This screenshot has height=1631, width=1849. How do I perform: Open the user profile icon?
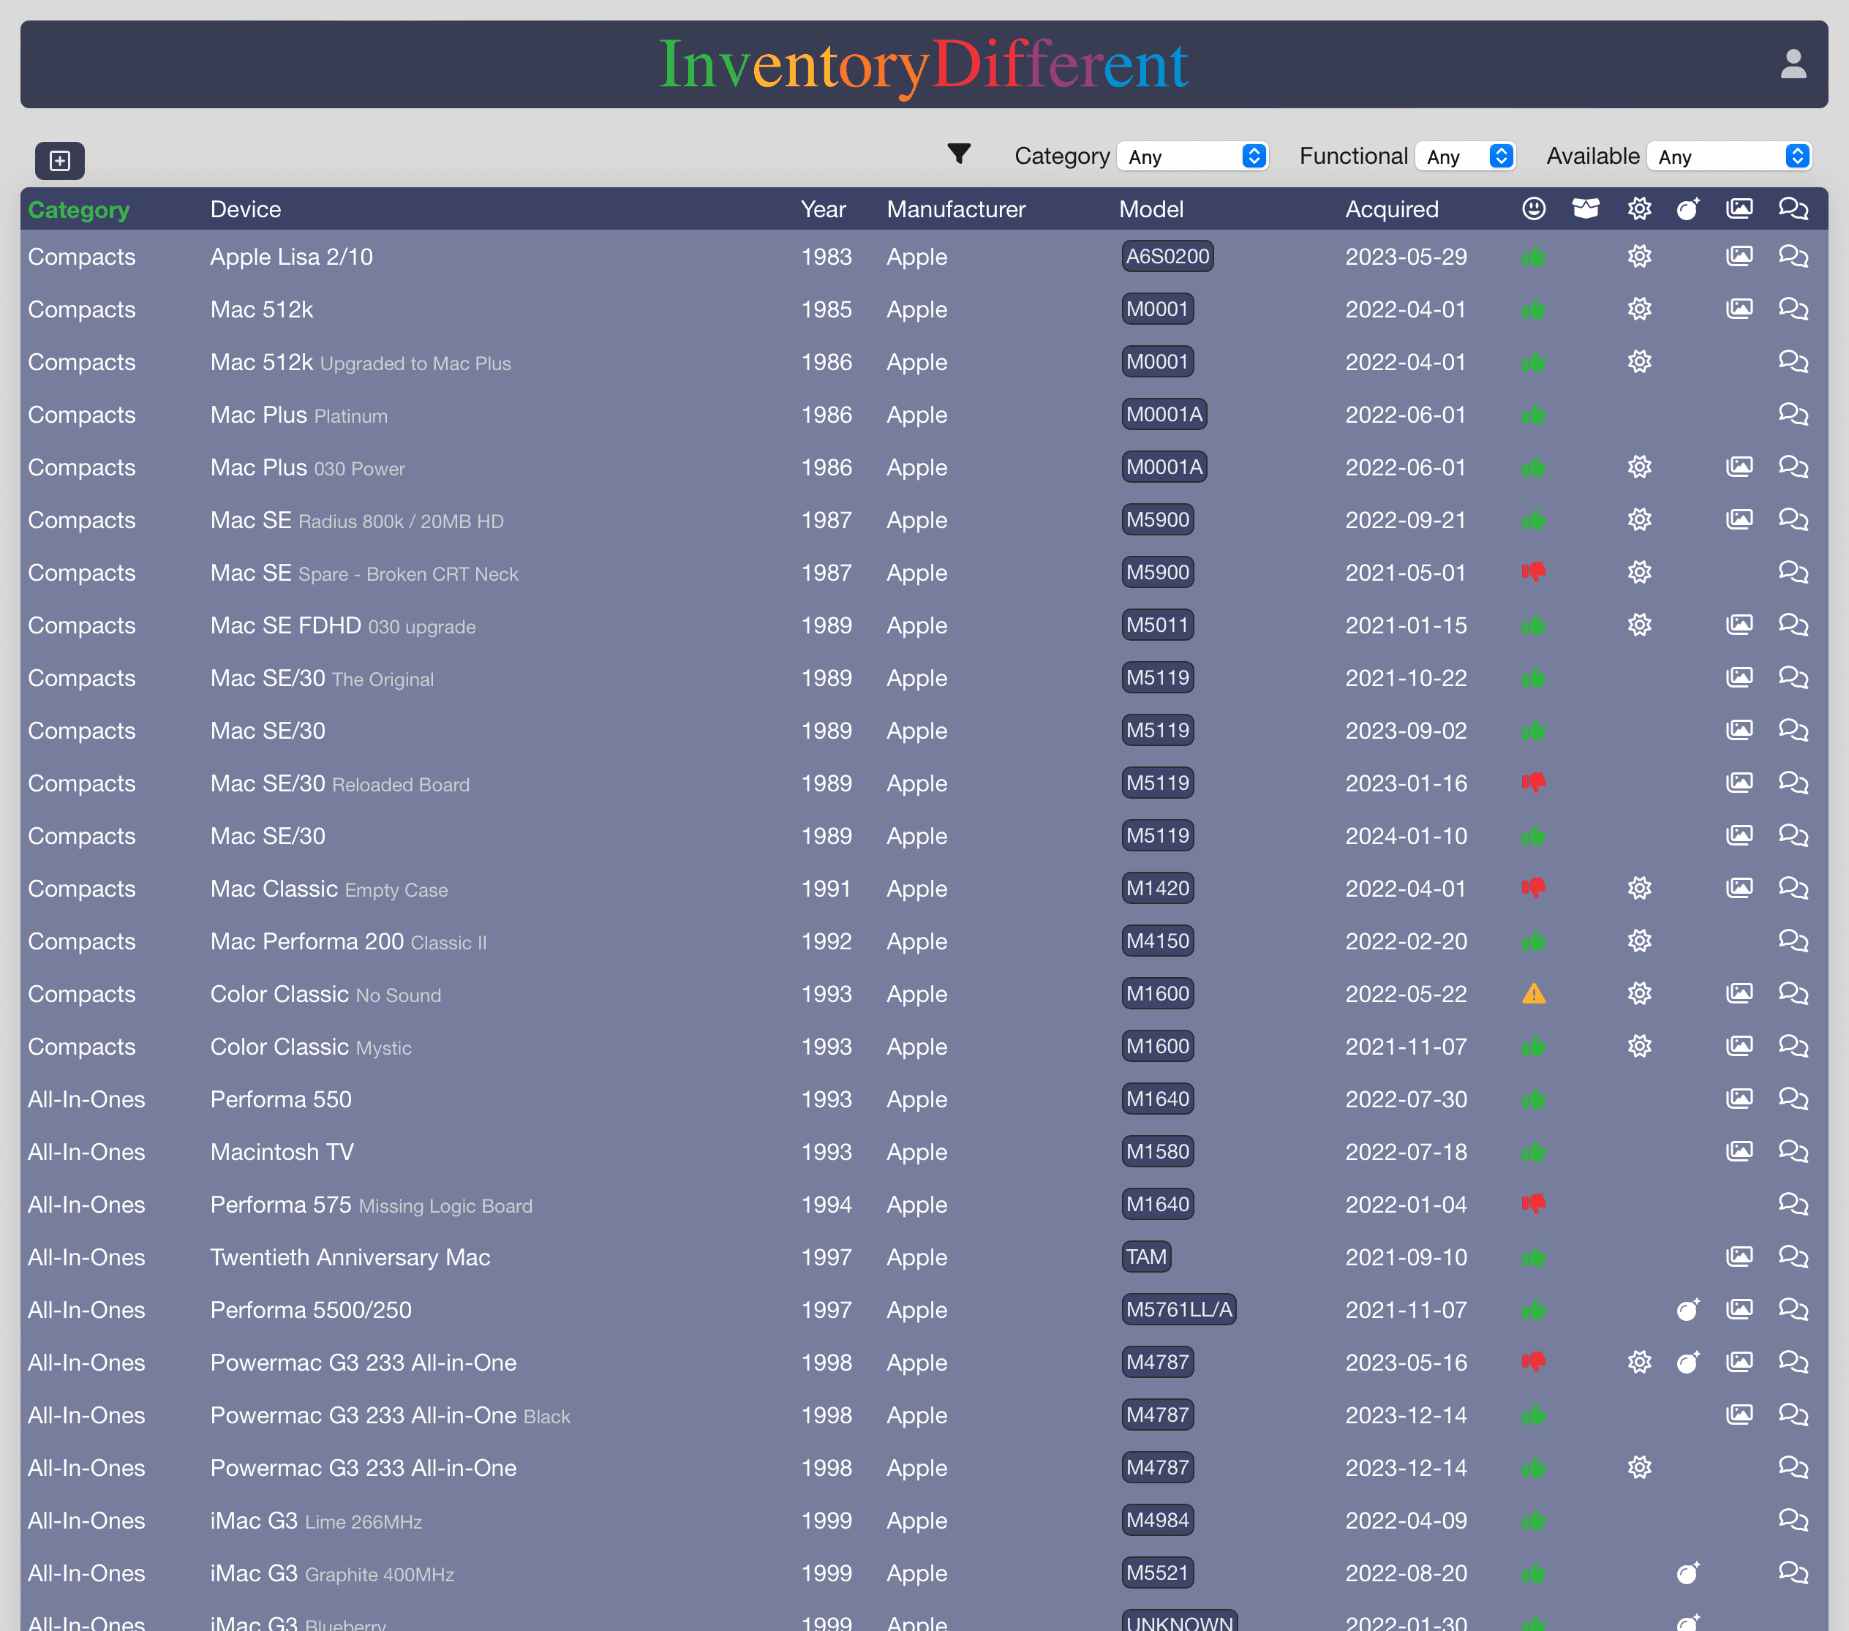(1793, 64)
